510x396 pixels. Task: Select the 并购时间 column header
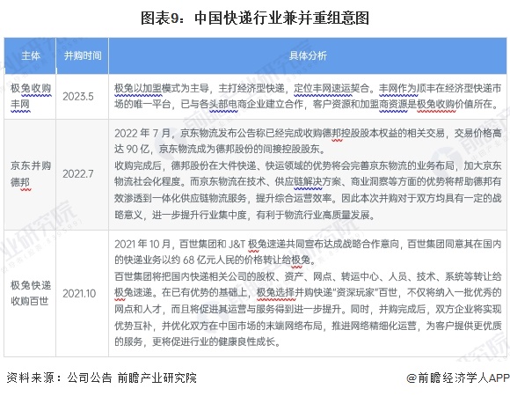(83, 56)
